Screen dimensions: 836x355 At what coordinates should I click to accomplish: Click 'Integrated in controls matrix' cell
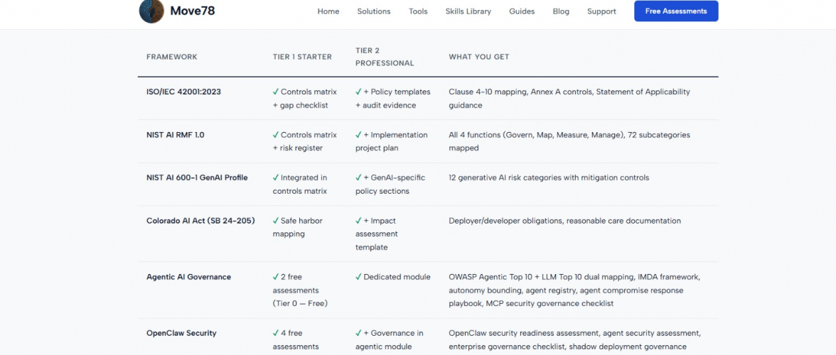[300, 184]
